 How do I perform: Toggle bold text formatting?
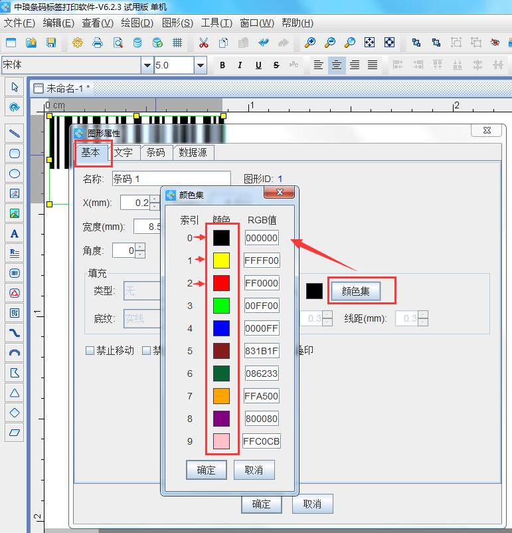tap(222, 65)
